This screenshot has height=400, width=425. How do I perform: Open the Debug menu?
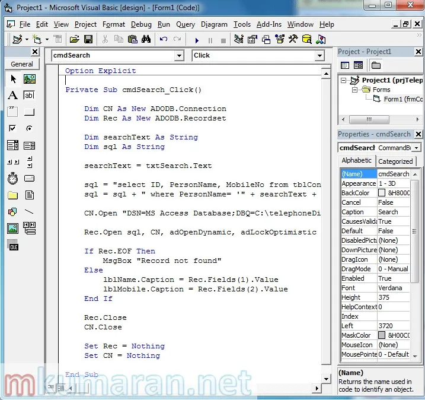(x=141, y=24)
